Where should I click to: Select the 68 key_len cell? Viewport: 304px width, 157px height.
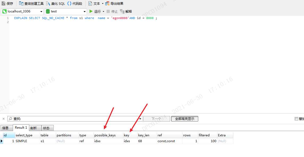pyautogui.click(x=147, y=141)
